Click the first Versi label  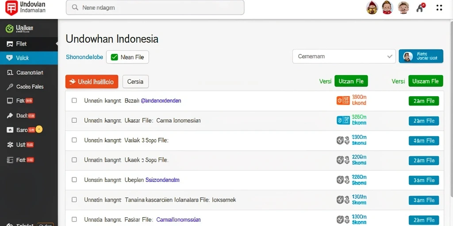325,81
